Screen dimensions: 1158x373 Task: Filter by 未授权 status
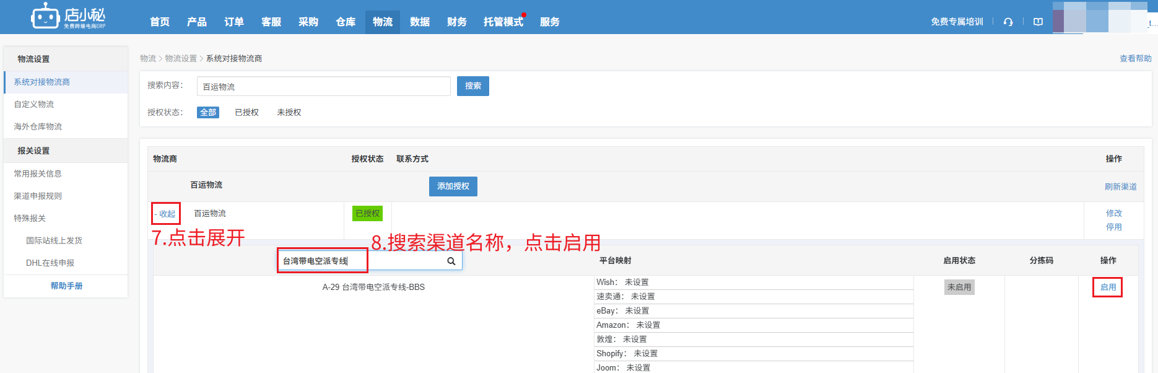click(x=289, y=112)
